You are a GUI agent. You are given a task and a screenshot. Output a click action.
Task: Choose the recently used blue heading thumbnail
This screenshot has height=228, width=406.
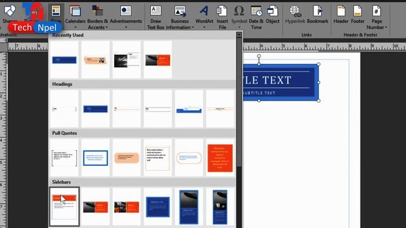click(x=64, y=60)
